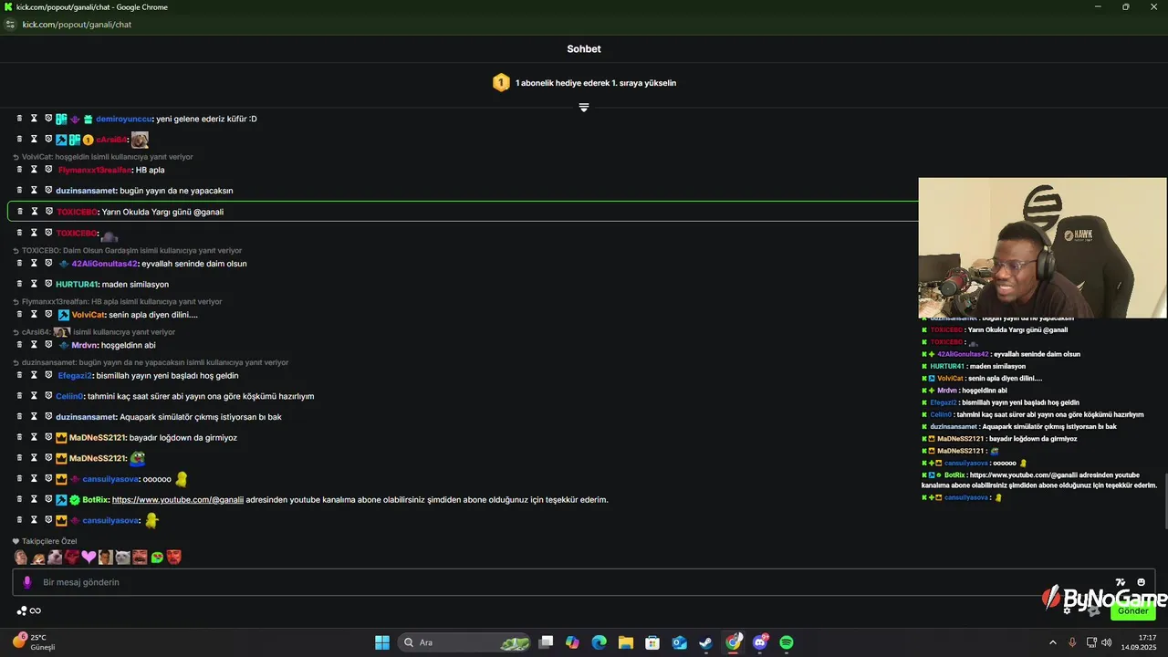Image resolution: width=1168 pixels, height=657 pixels.
Task: Click the chat scrollbar thumb on the right
Action: click(1164, 501)
